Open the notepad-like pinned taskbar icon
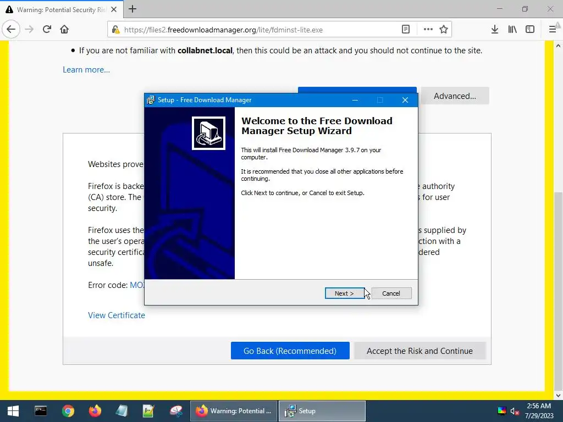Screen dimensions: 563x422 pyautogui.click(x=122, y=411)
